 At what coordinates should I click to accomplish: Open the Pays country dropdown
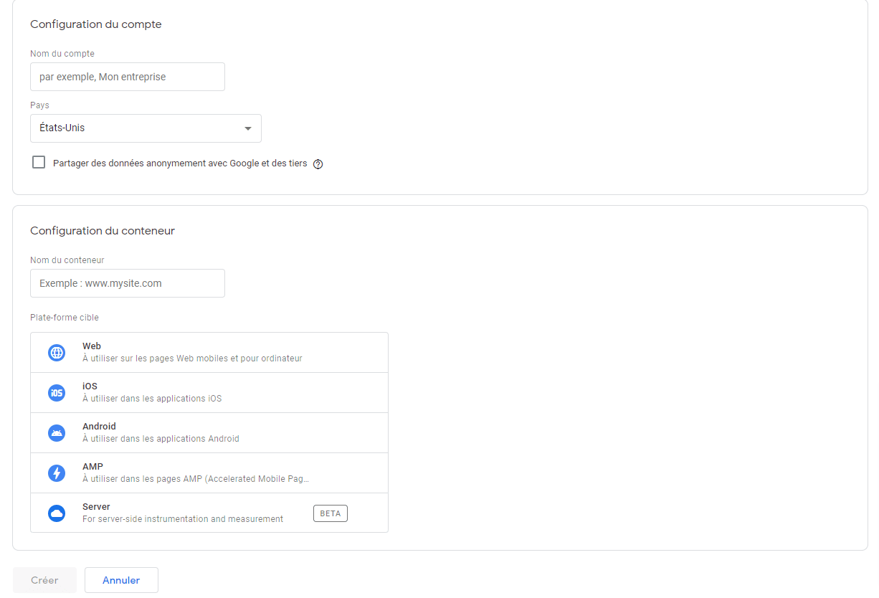146,128
